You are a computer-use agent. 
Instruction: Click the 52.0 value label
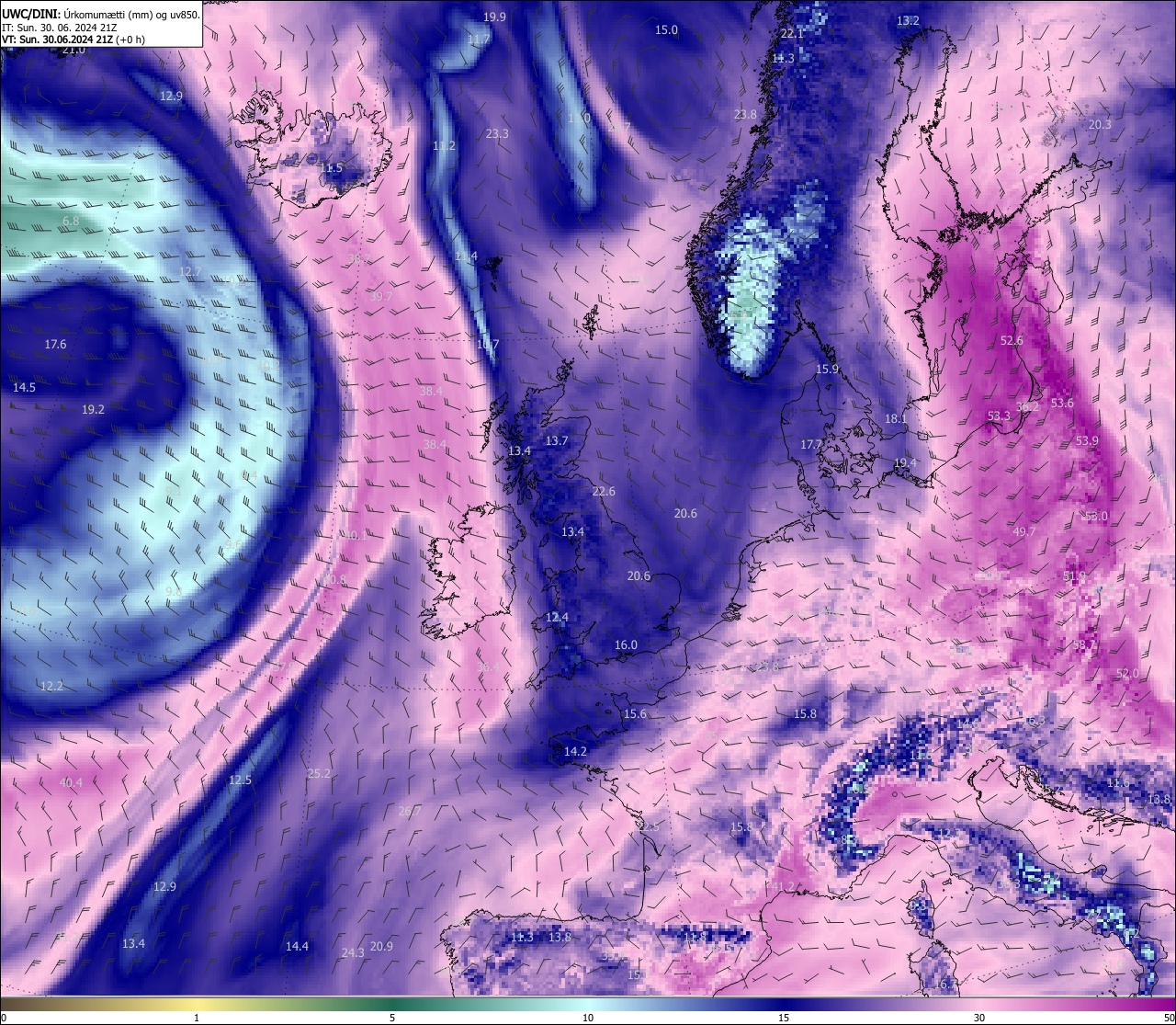pos(1127,674)
